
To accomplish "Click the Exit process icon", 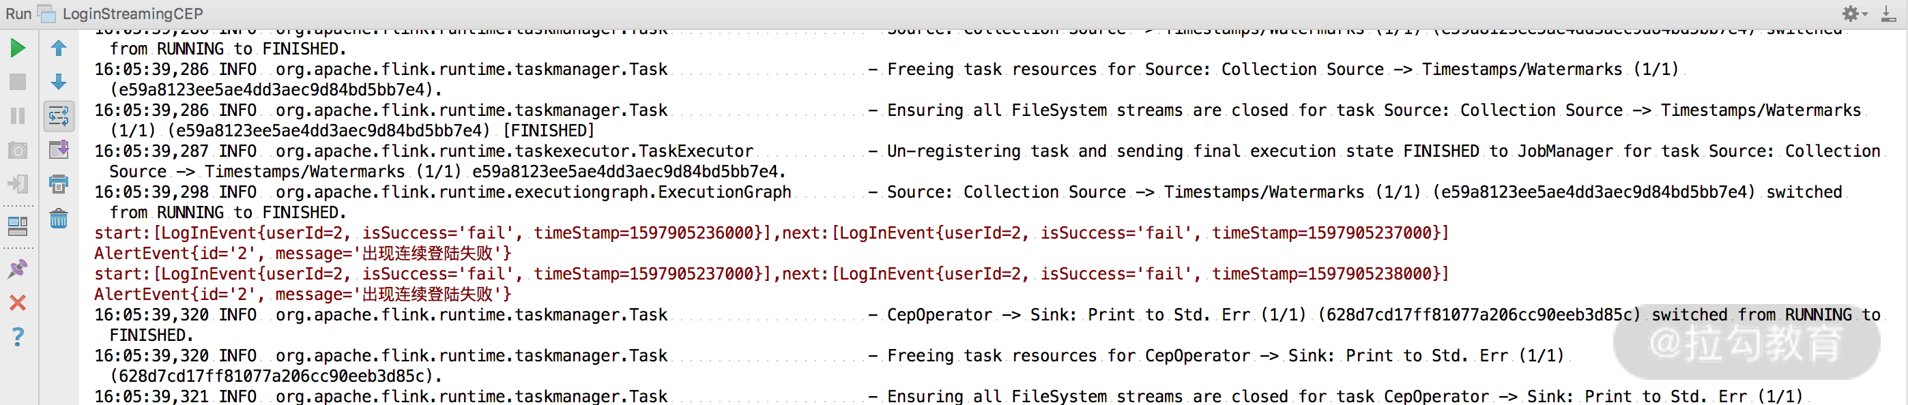I will pyautogui.click(x=18, y=183).
